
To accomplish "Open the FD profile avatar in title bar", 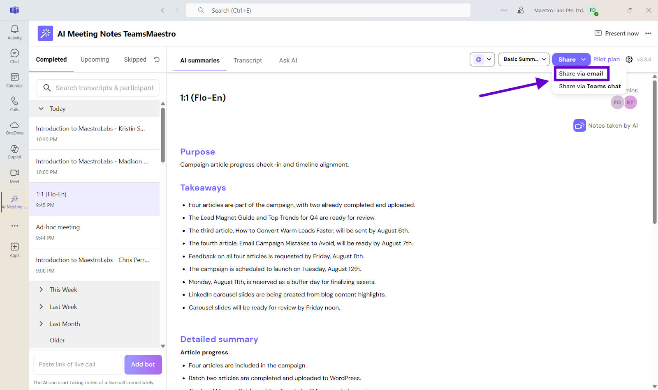I will [x=593, y=11].
